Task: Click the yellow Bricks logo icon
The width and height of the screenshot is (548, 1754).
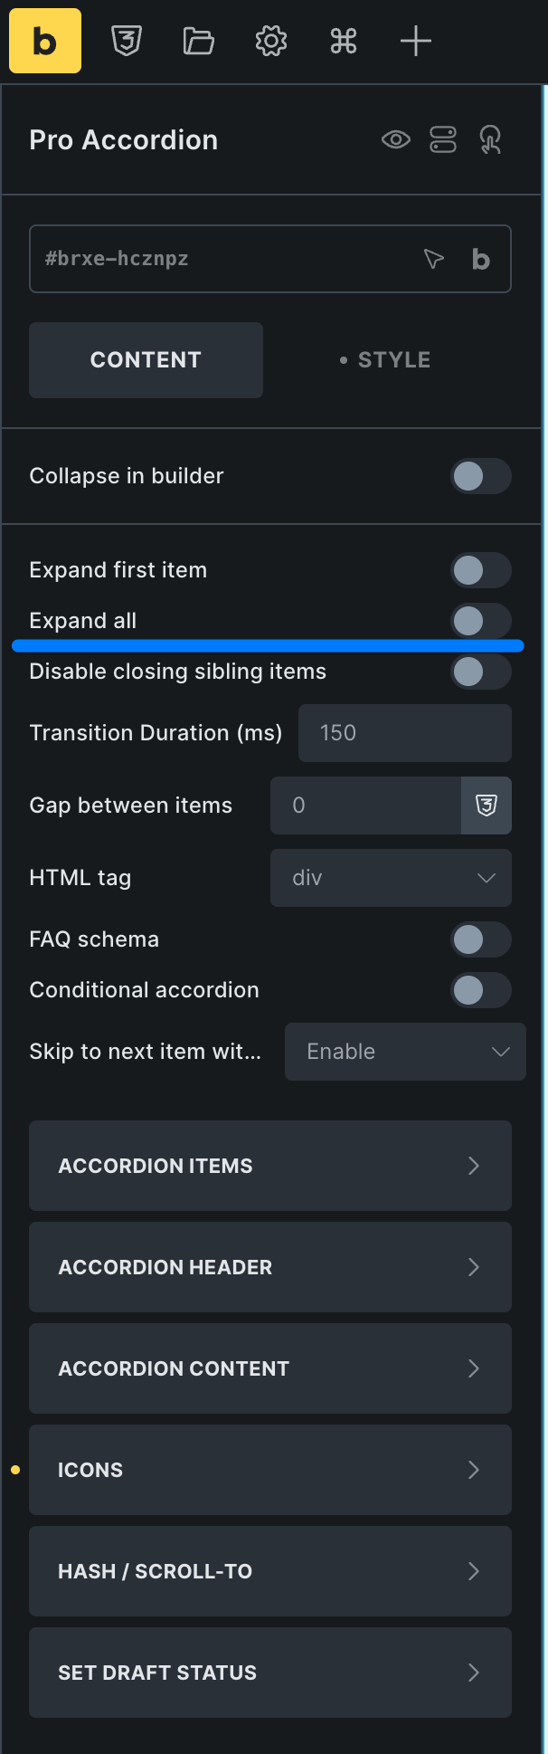Action: (45, 41)
